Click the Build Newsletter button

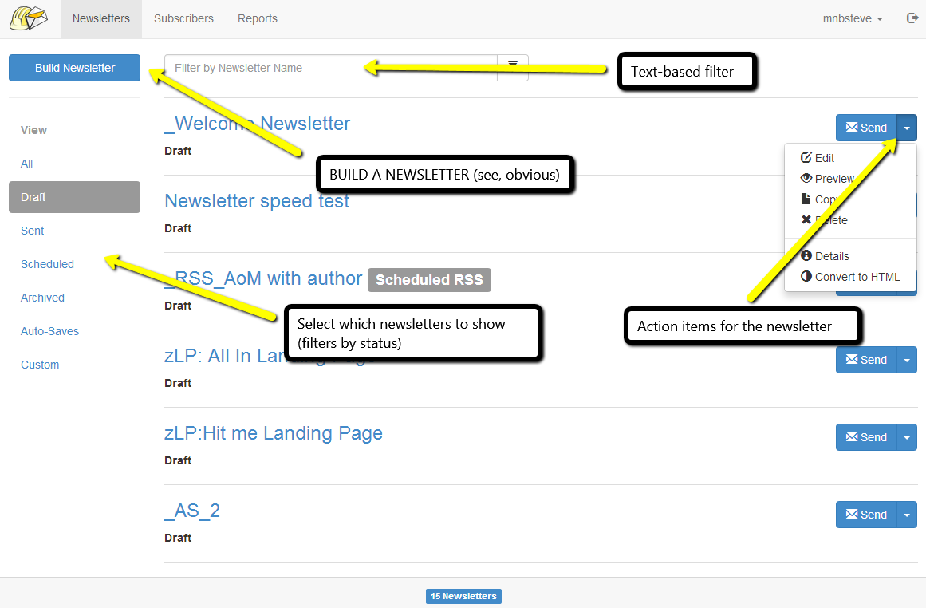[x=75, y=68]
